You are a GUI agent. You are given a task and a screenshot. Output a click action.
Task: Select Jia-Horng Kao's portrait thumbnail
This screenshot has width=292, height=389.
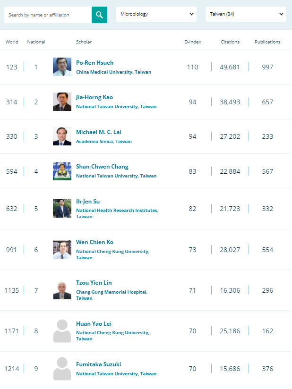(x=62, y=101)
